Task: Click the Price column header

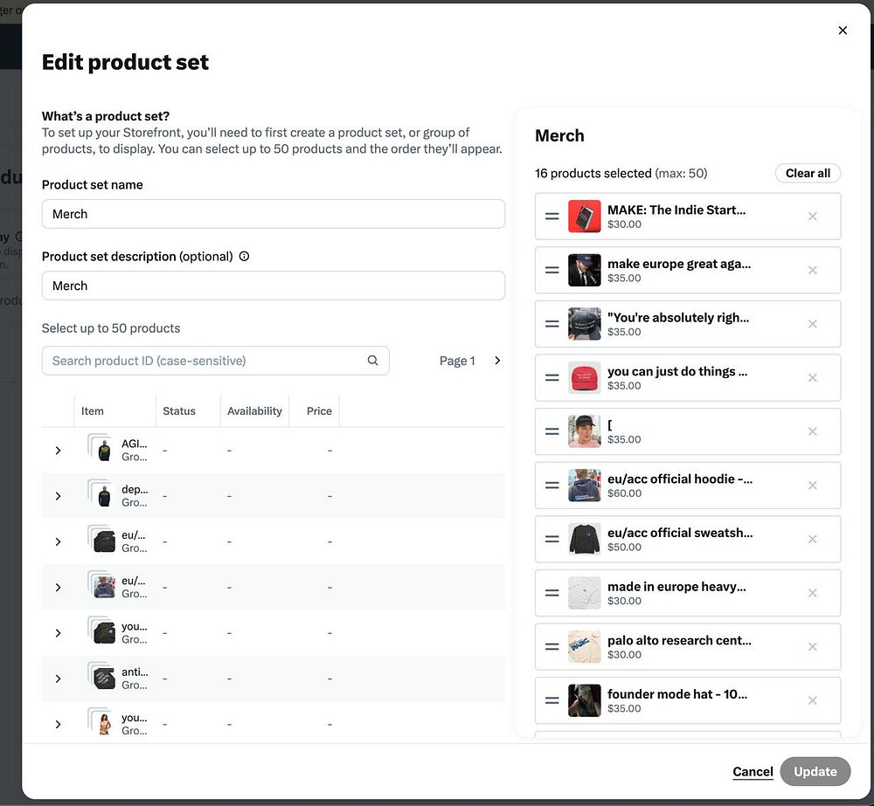Action: click(319, 411)
